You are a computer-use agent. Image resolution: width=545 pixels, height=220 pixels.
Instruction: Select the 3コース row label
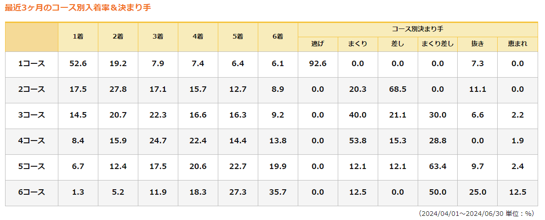32,115
